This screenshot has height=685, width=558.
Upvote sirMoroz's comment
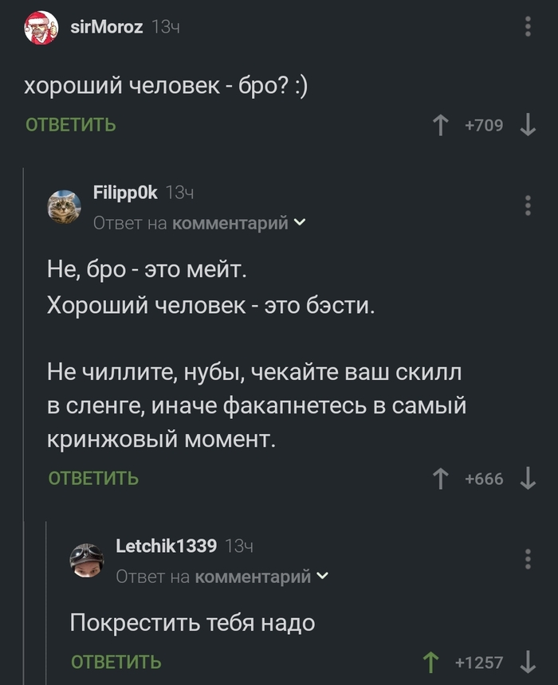click(440, 125)
